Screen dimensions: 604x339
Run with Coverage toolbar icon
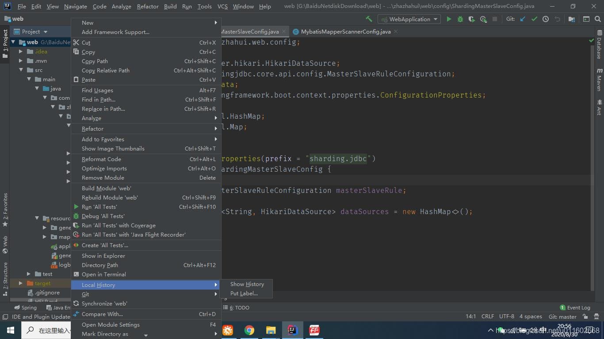(x=472, y=19)
